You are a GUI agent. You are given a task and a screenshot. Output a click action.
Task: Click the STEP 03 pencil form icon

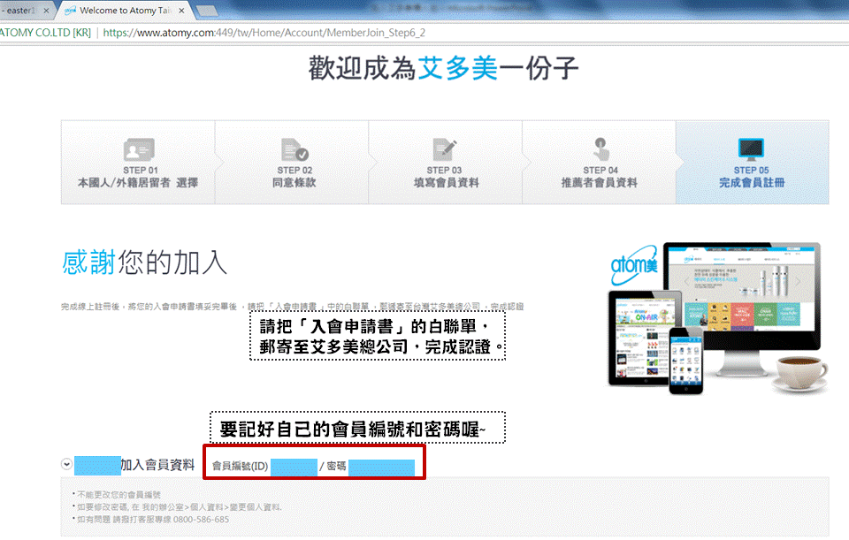coord(445,149)
